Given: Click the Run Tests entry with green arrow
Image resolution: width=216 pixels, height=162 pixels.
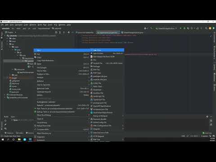Looking at the screenshot, I should click(x=62, y=108).
